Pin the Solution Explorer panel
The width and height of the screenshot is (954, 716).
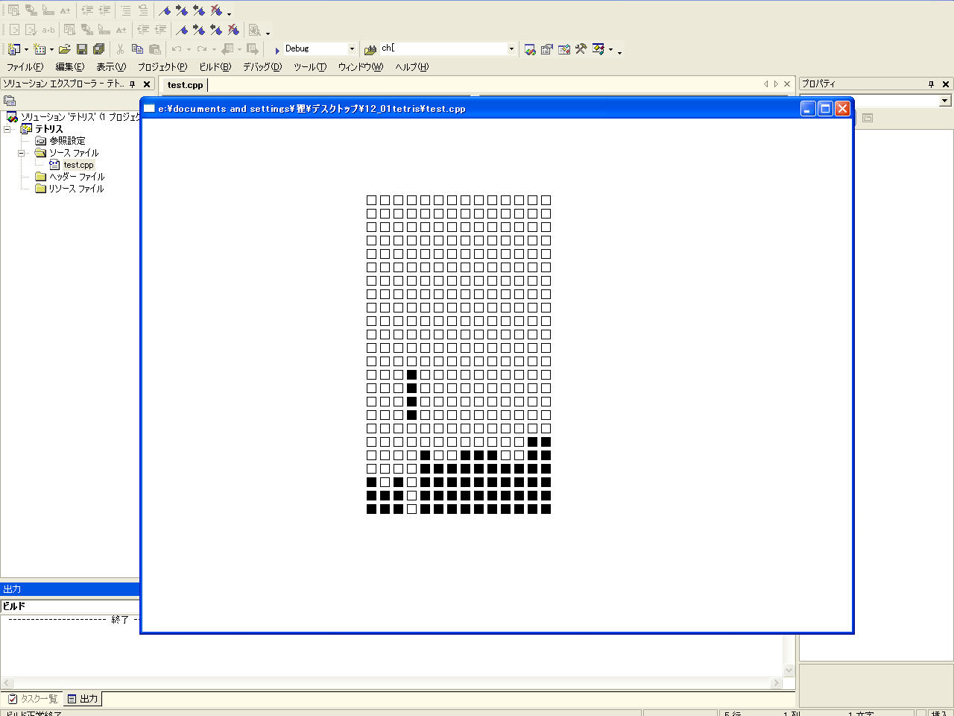[133, 84]
